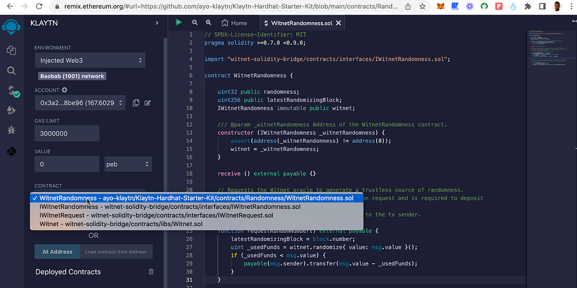Click the pragma solidity line

[x=255, y=43]
